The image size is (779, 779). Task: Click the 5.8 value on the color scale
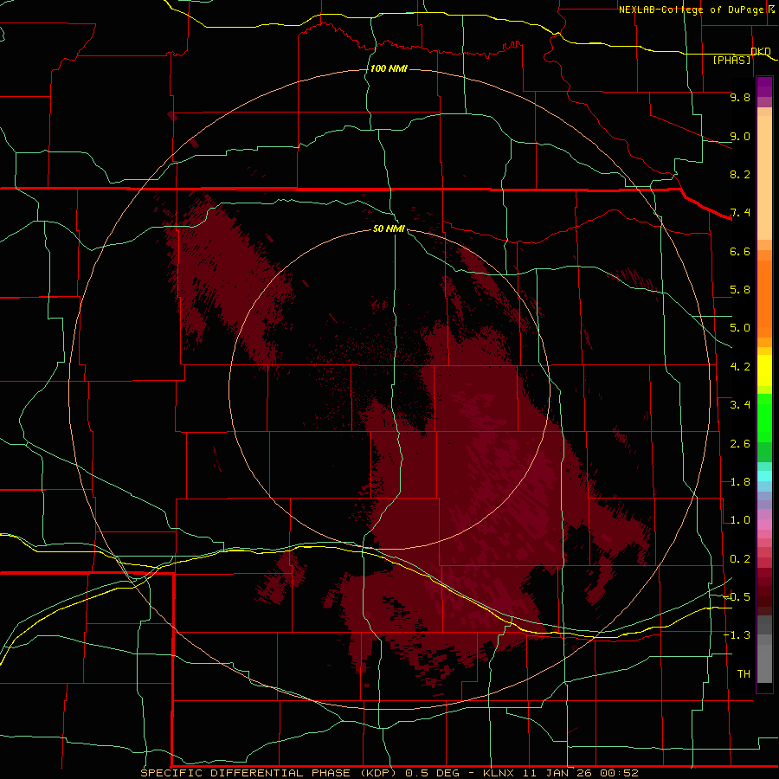(740, 290)
